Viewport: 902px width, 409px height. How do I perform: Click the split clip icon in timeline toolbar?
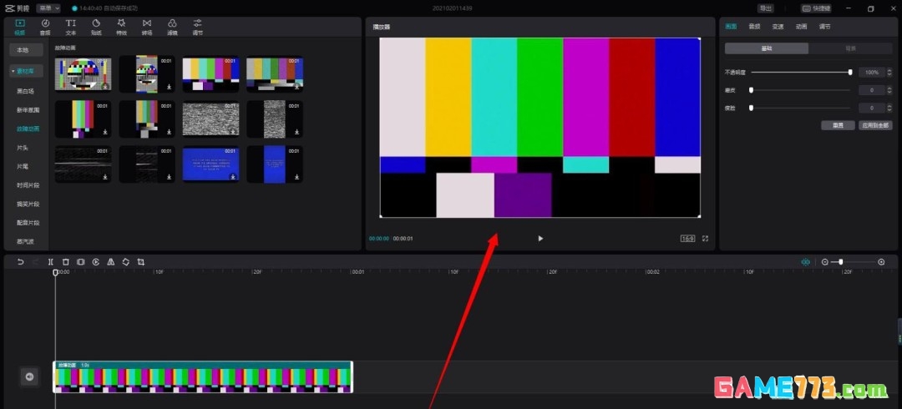click(51, 262)
